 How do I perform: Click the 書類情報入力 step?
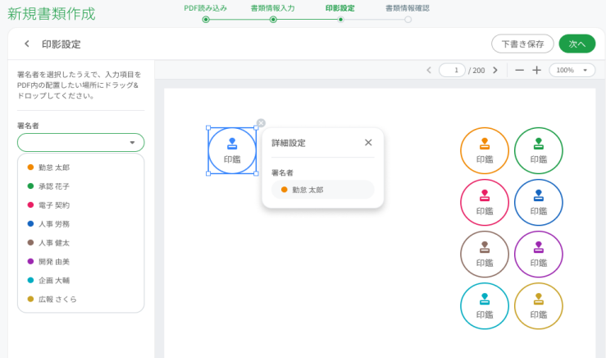(x=273, y=13)
